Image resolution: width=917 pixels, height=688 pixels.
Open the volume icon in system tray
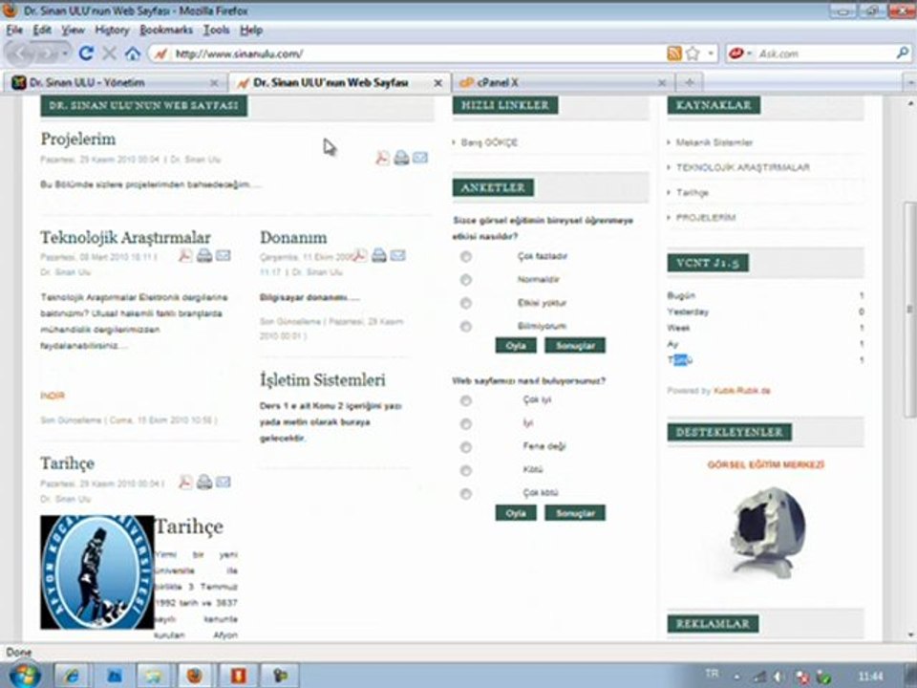778,677
